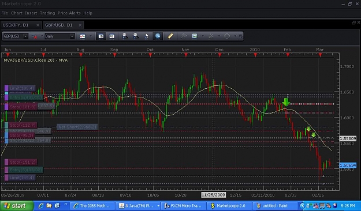Viewport: 361px width, 211px height.
Task: Select the yellow ruler measure tool
Action: tap(170, 36)
